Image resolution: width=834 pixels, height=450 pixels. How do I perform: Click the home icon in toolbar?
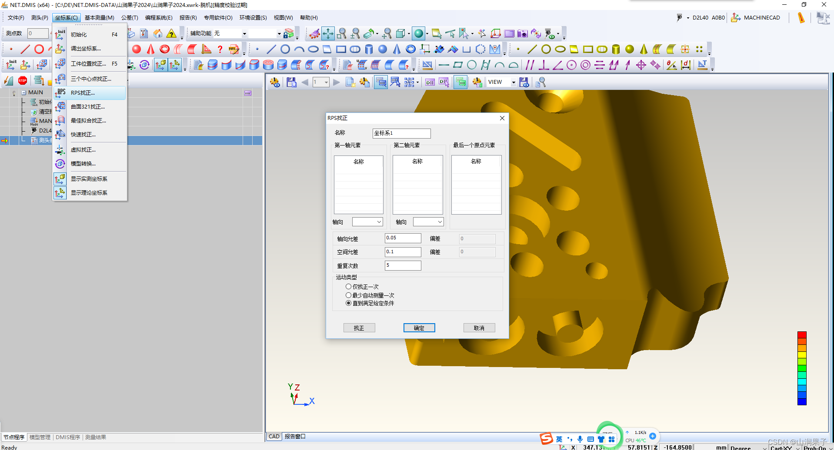pyautogui.click(x=158, y=33)
